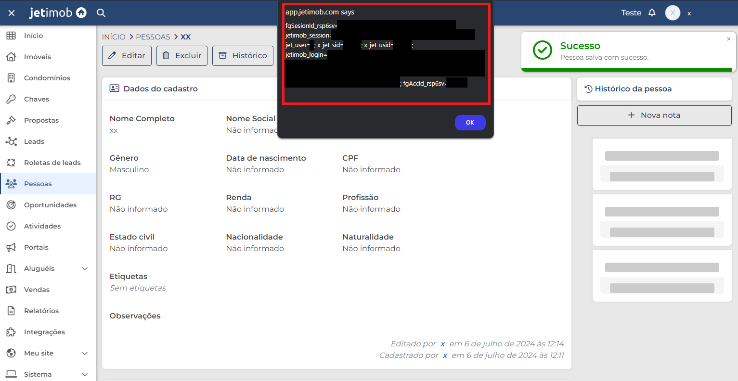
Task: Click the Integrações puzzle icon
Action: click(x=11, y=332)
